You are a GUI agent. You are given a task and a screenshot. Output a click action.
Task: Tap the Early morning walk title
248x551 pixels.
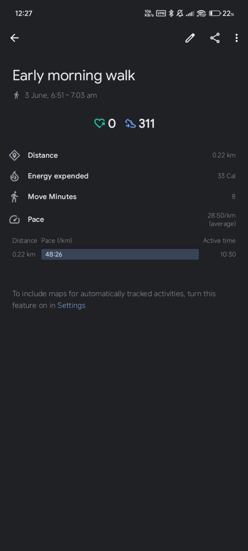74,75
